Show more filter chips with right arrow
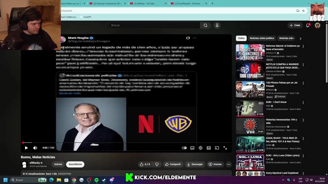The image size is (328, 184). 300,38
